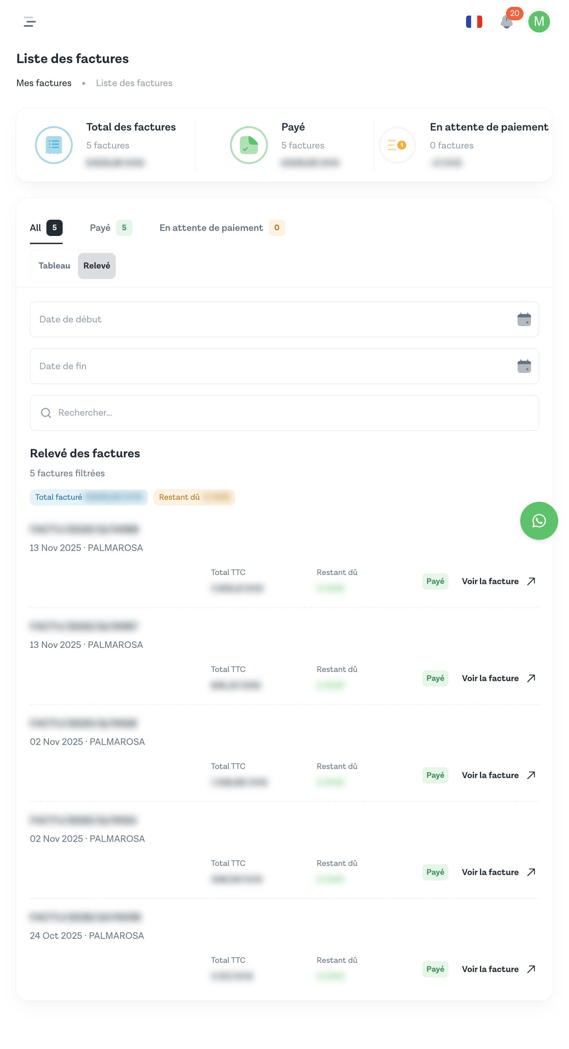
Task: Click the En attente de paiement clock icon
Action: point(397,145)
